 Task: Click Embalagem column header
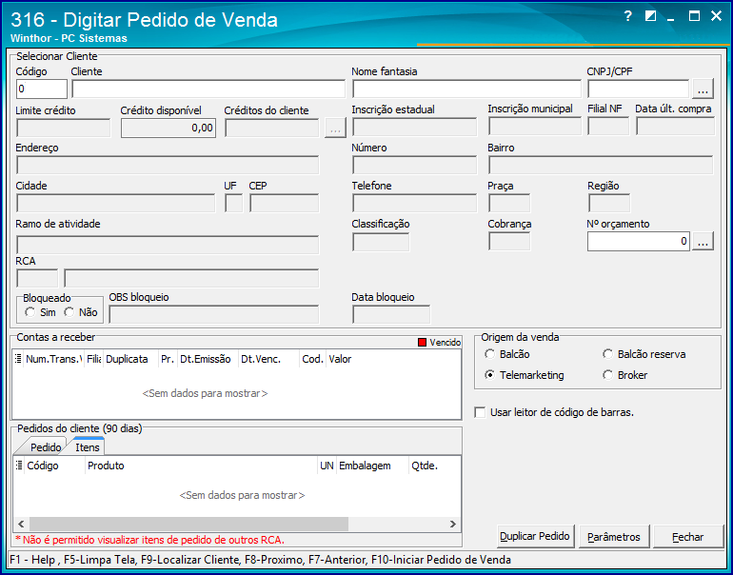pos(372,466)
